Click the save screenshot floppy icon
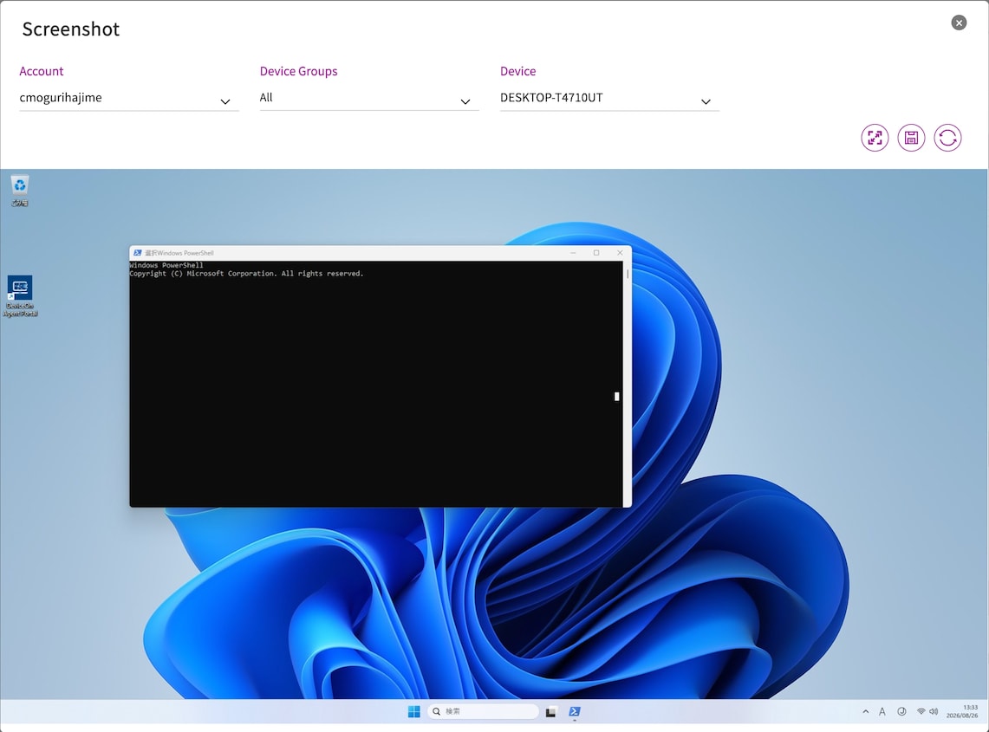Image resolution: width=989 pixels, height=732 pixels. click(x=911, y=138)
